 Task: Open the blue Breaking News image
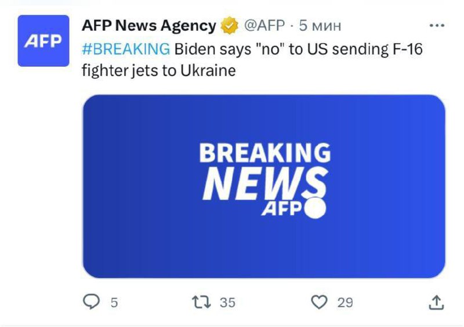click(x=264, y=186)
